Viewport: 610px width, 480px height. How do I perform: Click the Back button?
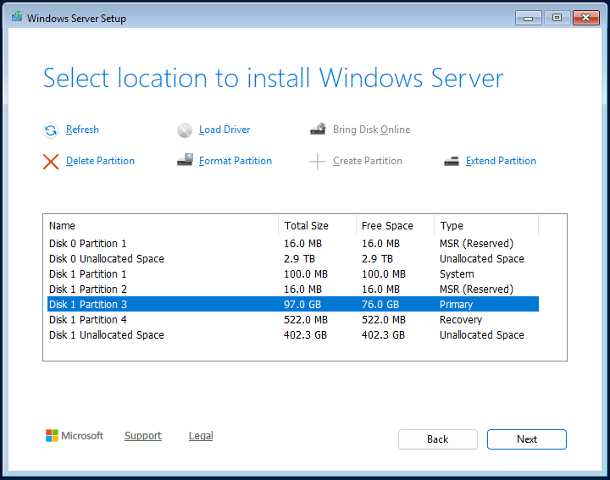pyautogui.click(x=438, y=439)
